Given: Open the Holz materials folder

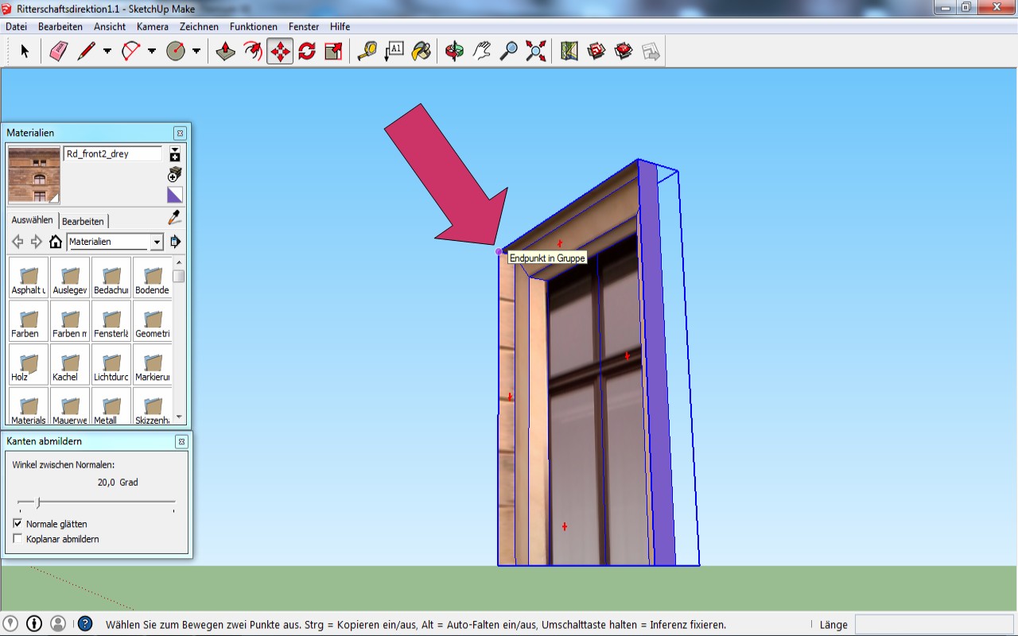Looking at the screenshot, I should pyautogui.click(x=29, y=365).
